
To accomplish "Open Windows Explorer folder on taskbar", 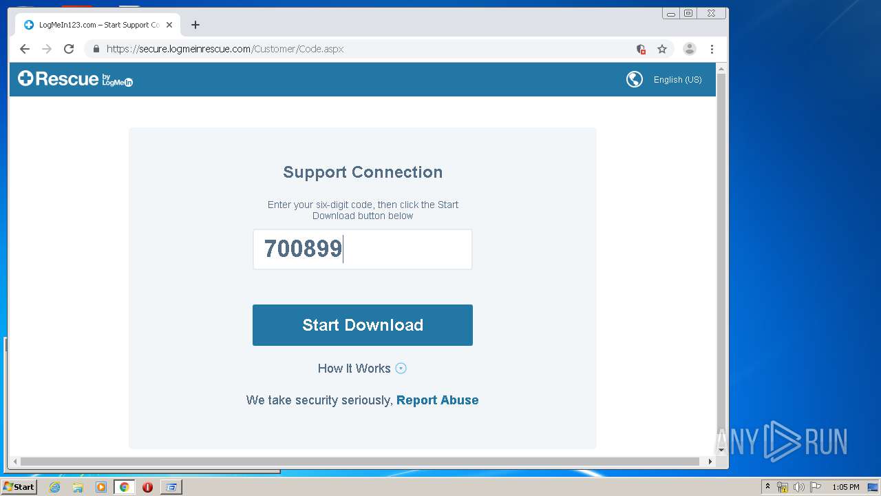I will 78,487.
